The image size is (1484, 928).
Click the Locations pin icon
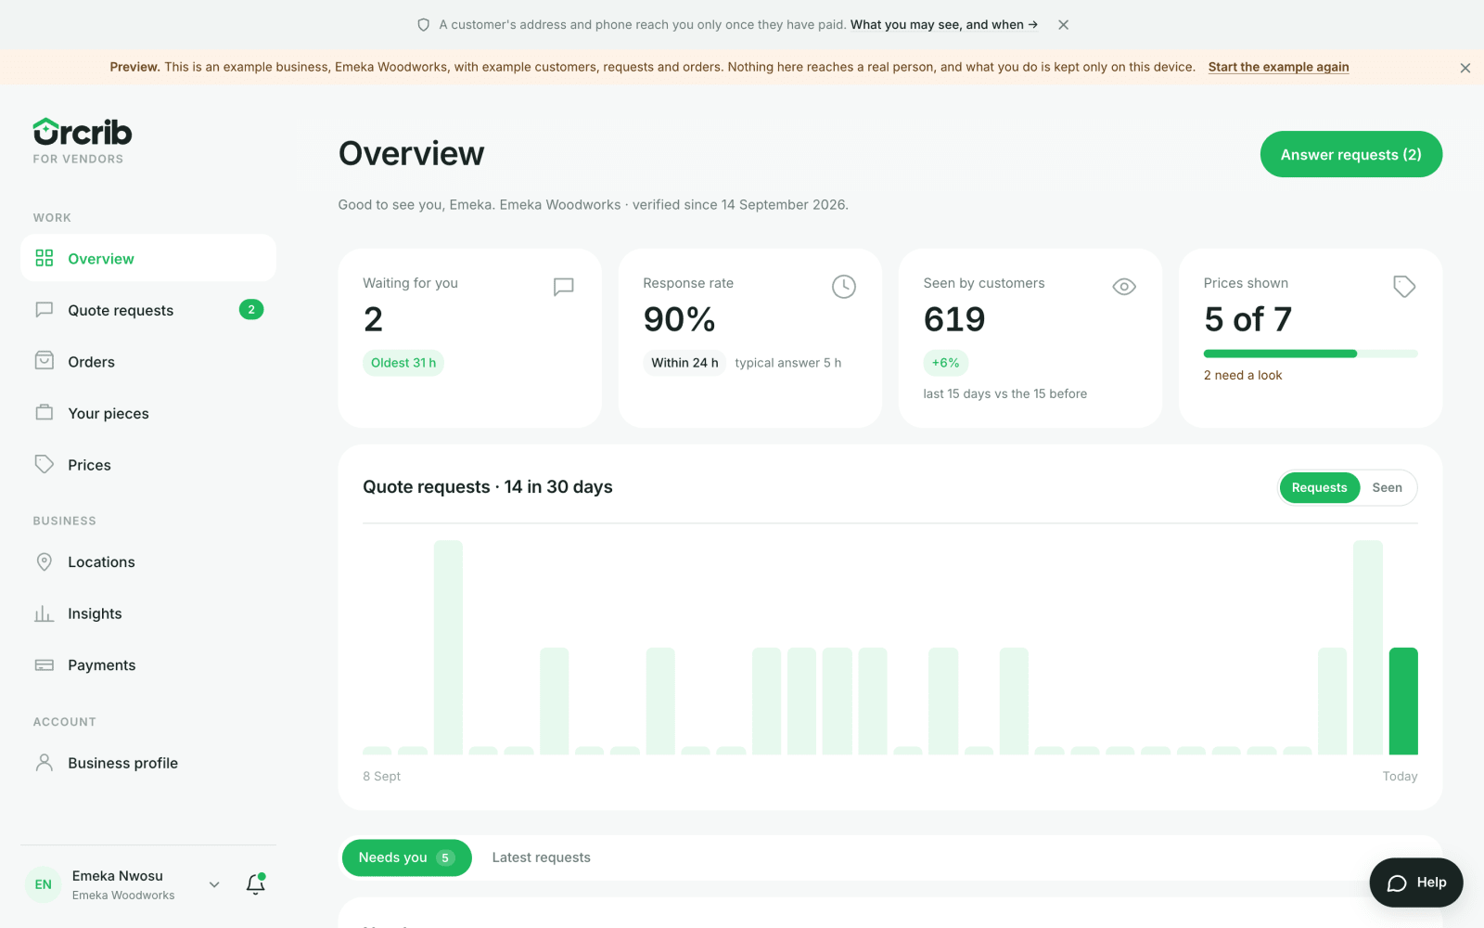coord(45,561)
